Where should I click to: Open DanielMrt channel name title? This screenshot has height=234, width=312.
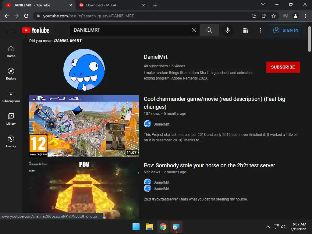pyautogui.click(x=156, y=57)
